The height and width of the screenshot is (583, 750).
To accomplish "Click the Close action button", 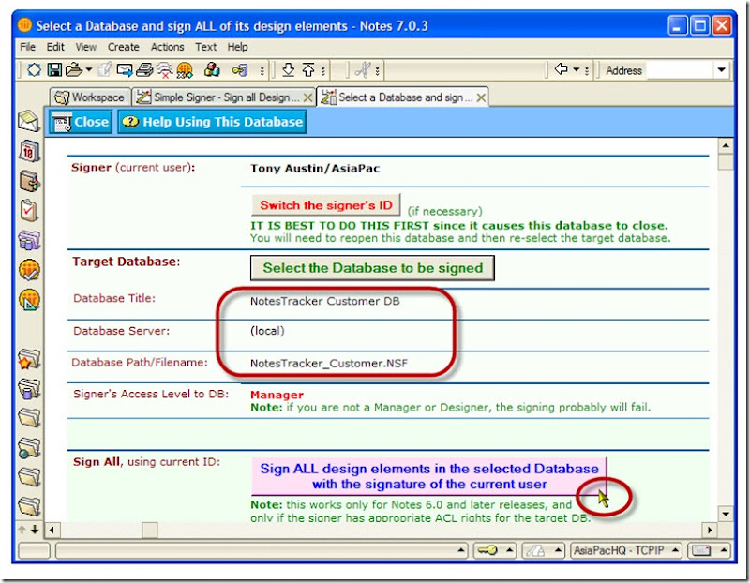I will pos(81,122).
